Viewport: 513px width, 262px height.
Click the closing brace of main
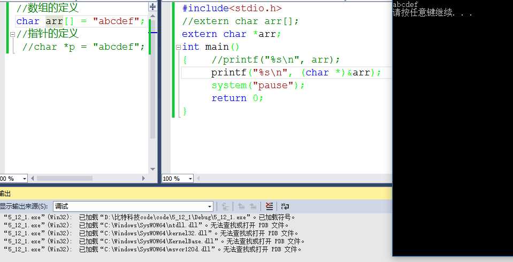coord(185,111)
